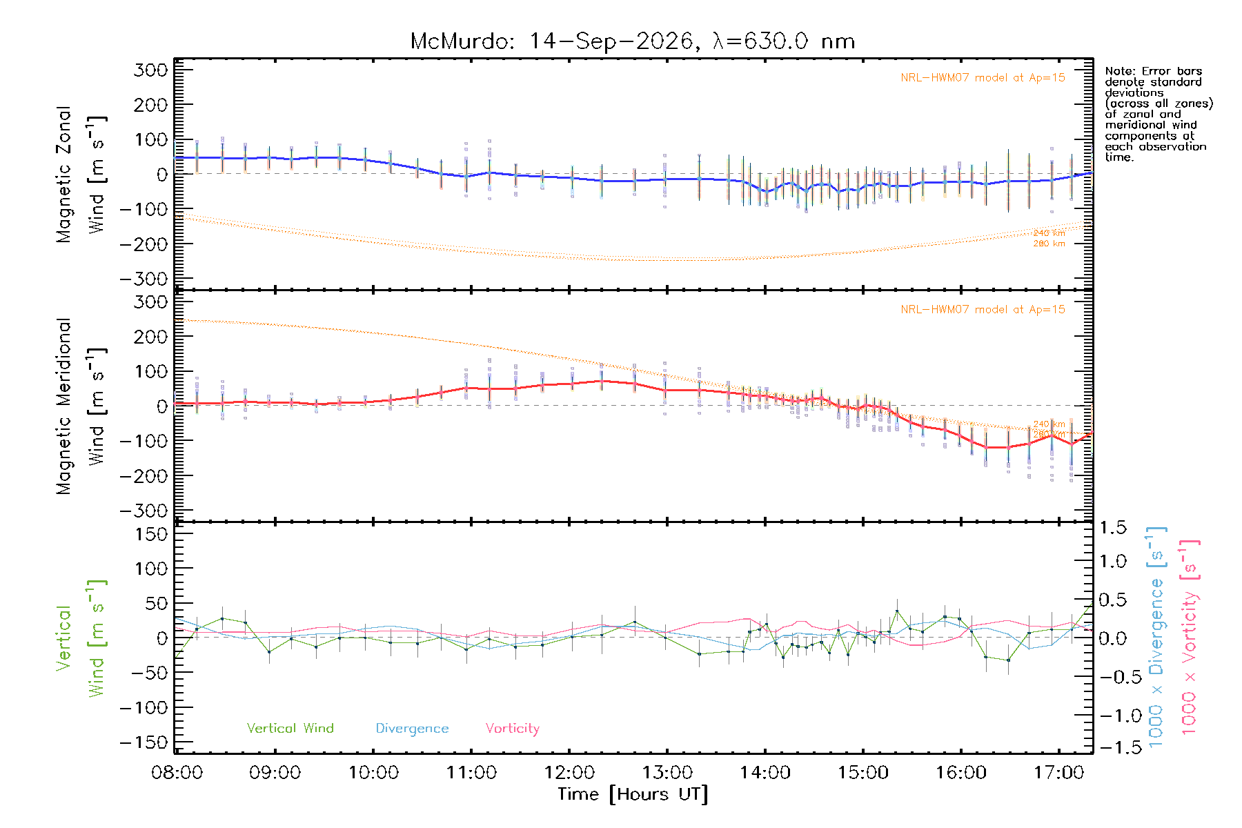This screenshot has width=1242, height=828.
Task: Click the NRL-HWM07 model label in zonal panel
Action: coord(983,77)
